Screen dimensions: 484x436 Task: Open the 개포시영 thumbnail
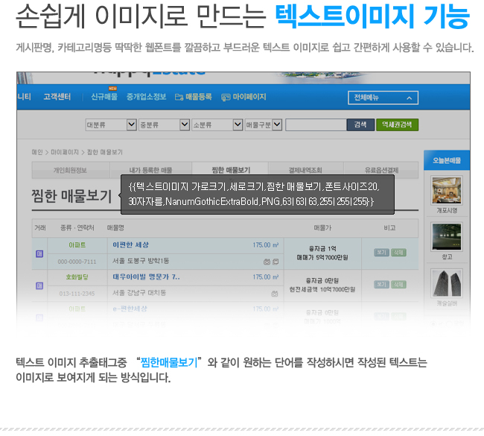(447, 190)
